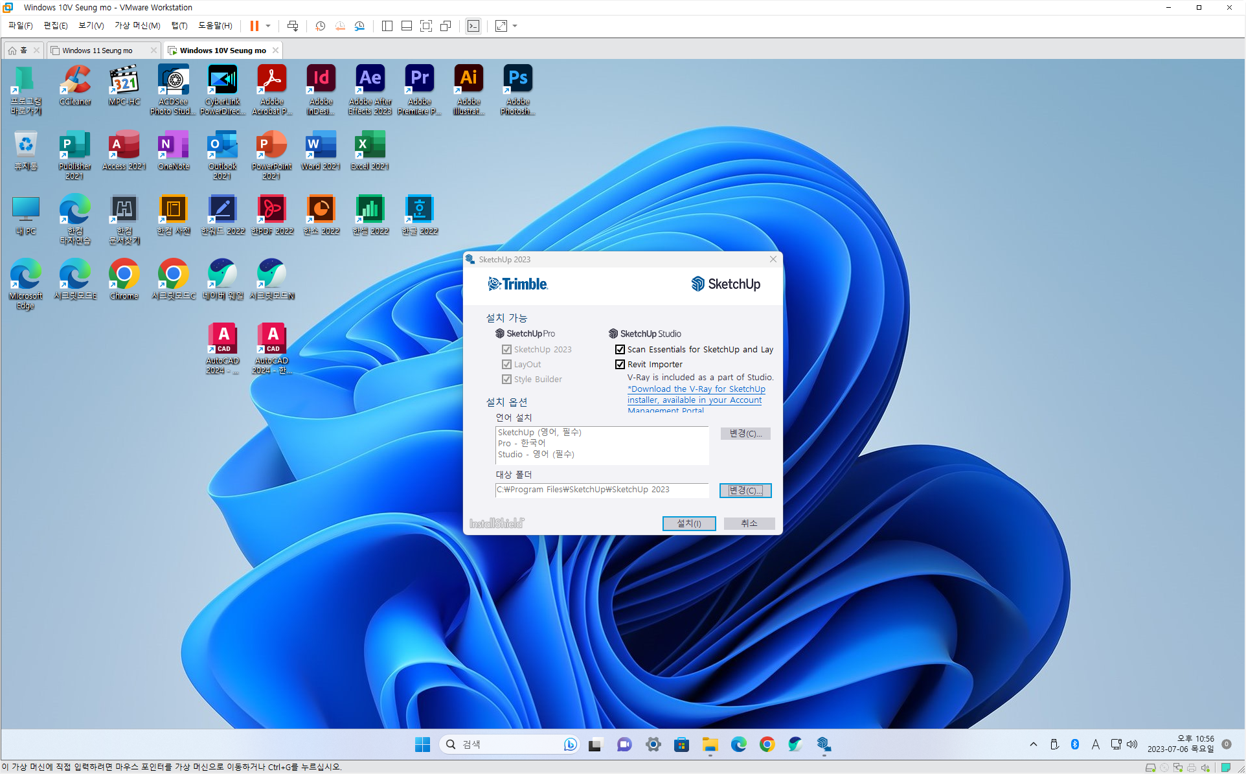
Task: Switch to the Windows 11 Seung mo tab
Action: (x=97, y=51)
